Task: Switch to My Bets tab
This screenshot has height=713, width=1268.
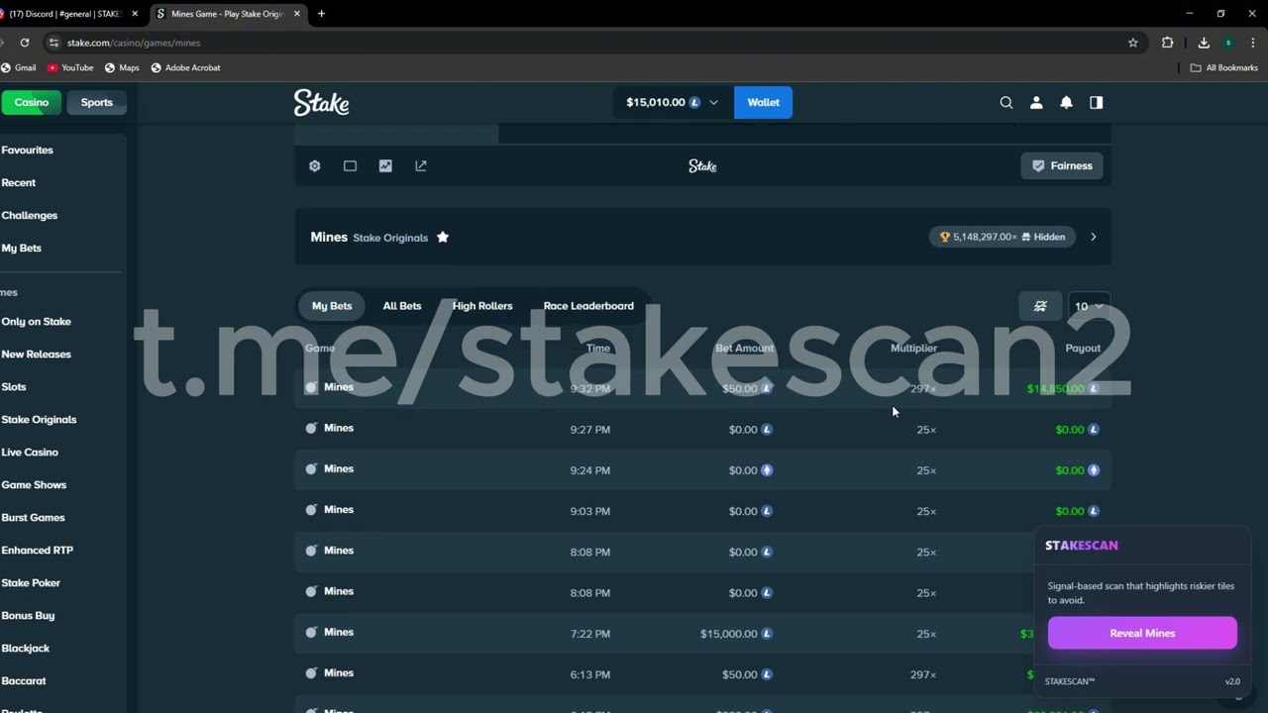Action: pyautogui.click(x=332, y=306)
